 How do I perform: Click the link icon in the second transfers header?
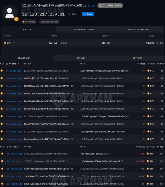(3, 147)
